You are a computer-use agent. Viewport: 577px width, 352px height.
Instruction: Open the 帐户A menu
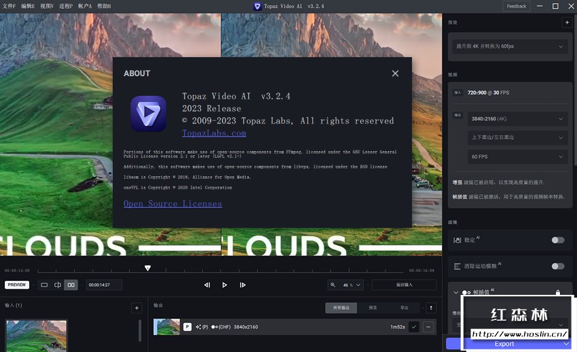(84, 6)
